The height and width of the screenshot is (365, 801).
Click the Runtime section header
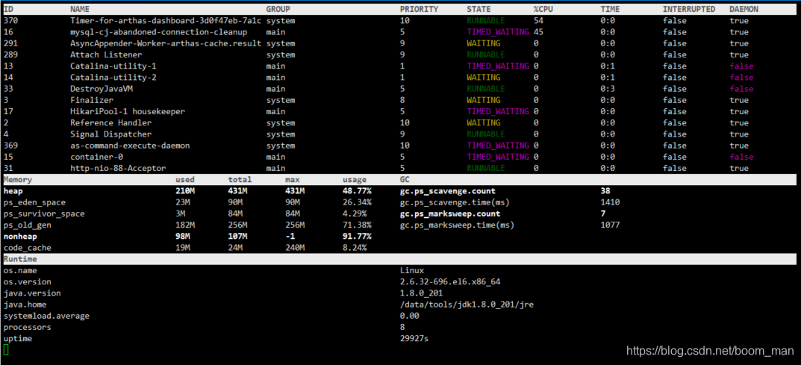point(20,259)
